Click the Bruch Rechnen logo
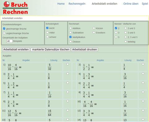The image size is (149, 122). point(16,8)
